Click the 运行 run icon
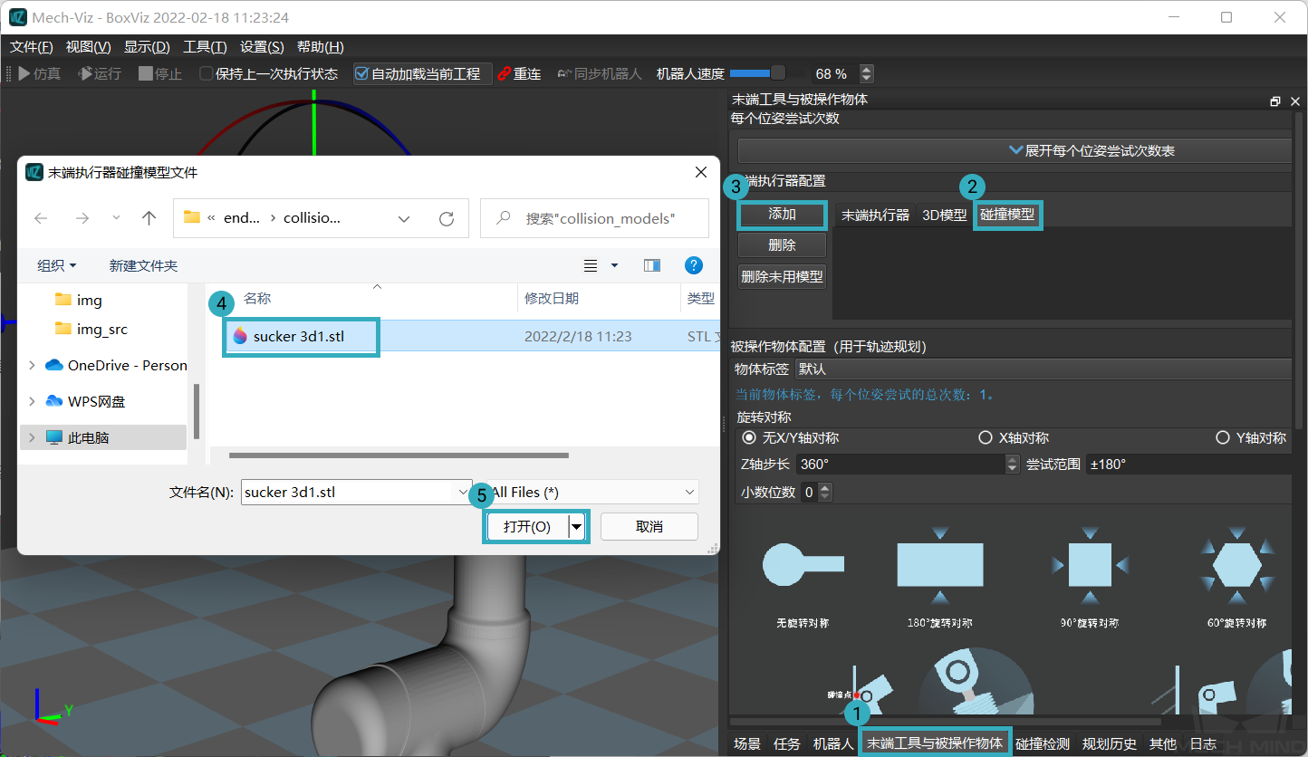Screen dimensions: 1308x757 click(84, 74)
